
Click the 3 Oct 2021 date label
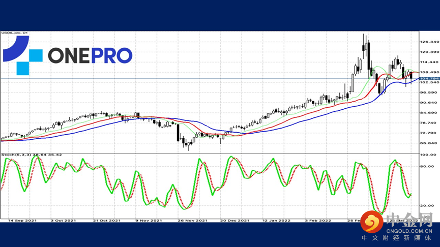coord(64,221)
